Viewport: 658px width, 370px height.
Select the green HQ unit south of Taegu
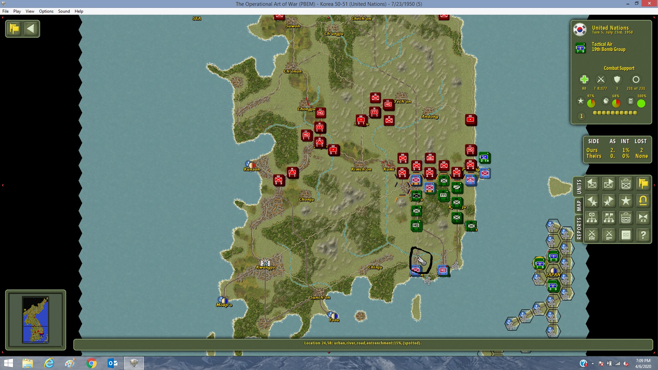(x=416, y=225)
